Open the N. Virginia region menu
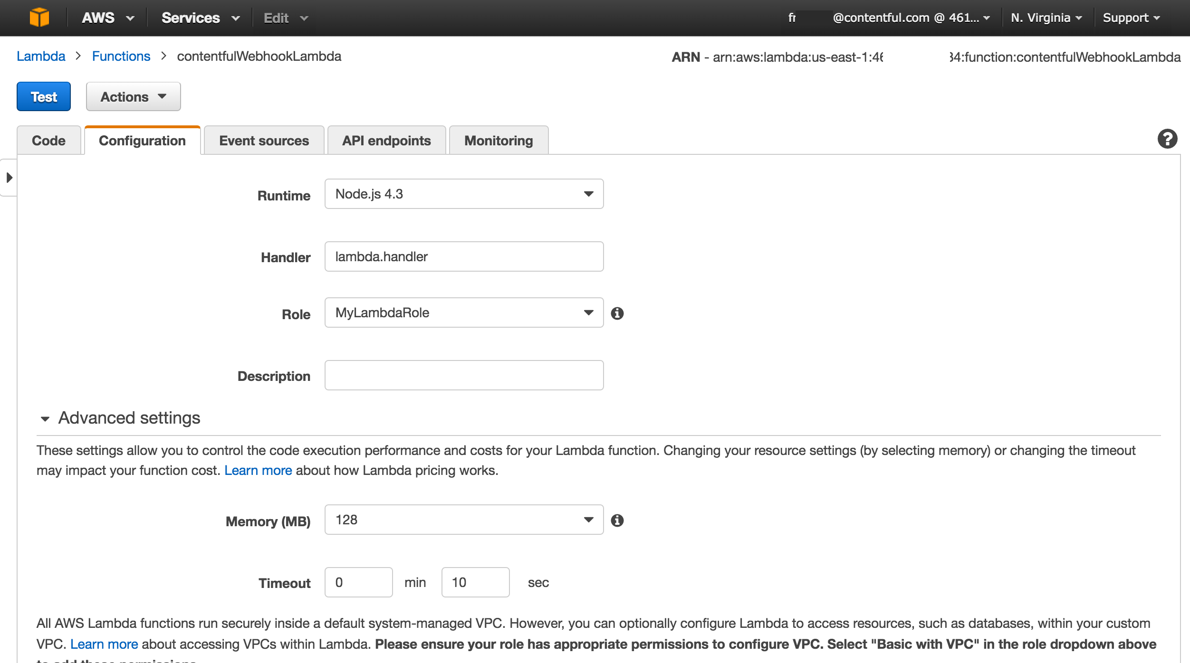1190x663 pixels. (x=1046, y=18)
